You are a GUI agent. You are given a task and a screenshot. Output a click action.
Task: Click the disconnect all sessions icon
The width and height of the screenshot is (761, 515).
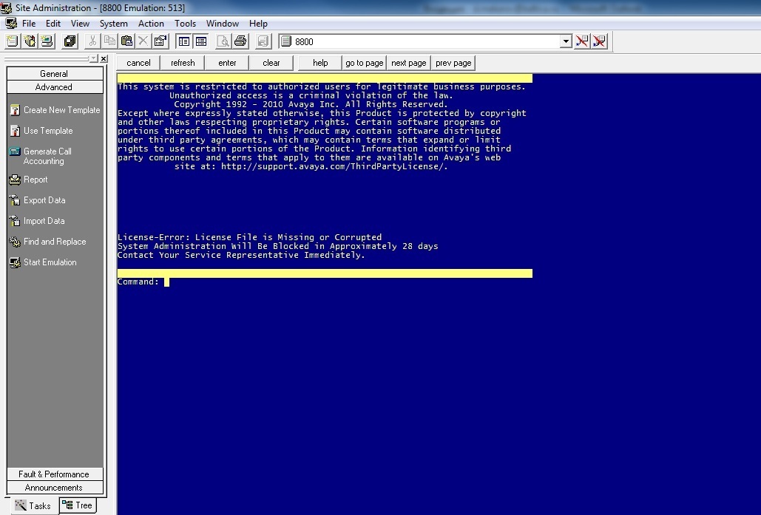click(x=599, y=41)
